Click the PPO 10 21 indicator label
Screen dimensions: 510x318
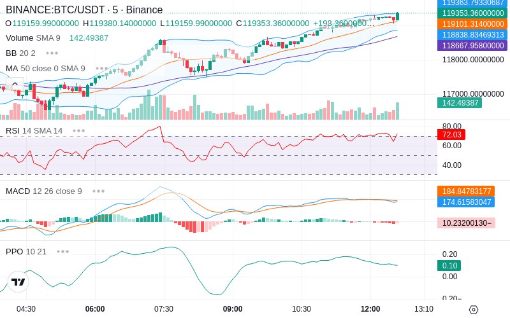tap(26, 251)
